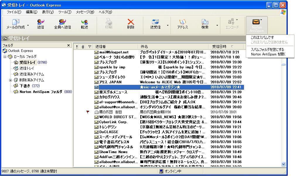
Task: Open the ヘルプ(H) menu
Action: pyautogui.click(x=105, y=12)
